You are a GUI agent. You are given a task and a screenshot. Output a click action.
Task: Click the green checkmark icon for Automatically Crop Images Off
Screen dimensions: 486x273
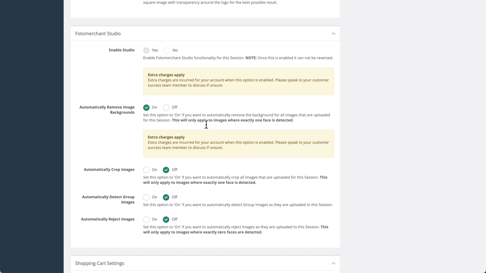(166, 169)
